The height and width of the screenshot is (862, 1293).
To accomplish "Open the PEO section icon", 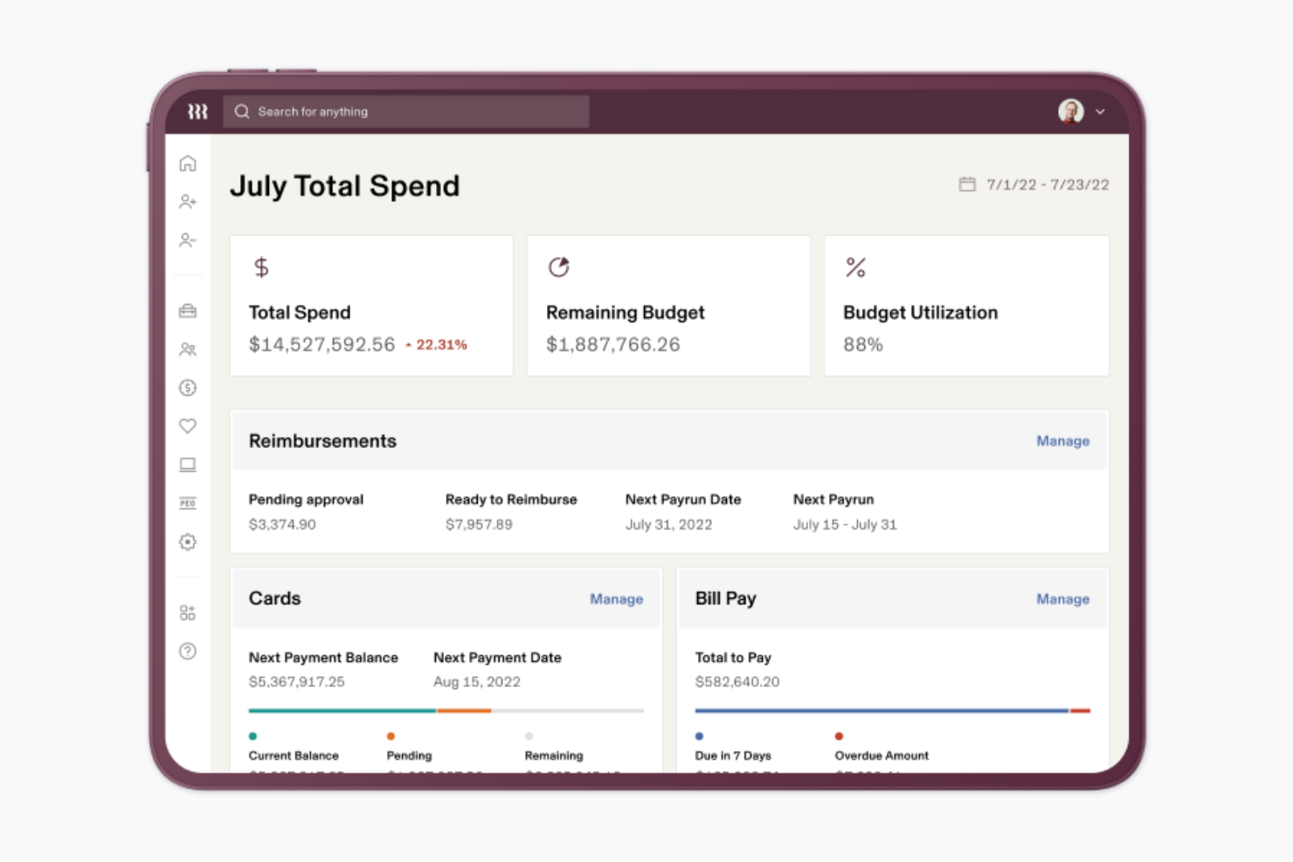I will (187, 503).
